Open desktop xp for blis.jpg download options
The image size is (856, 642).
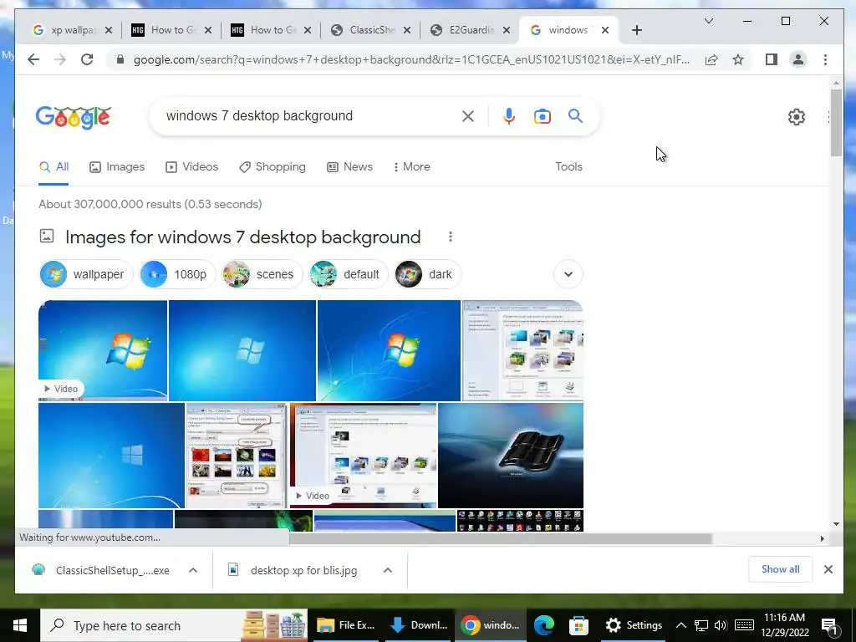click(x=388, y=570)
